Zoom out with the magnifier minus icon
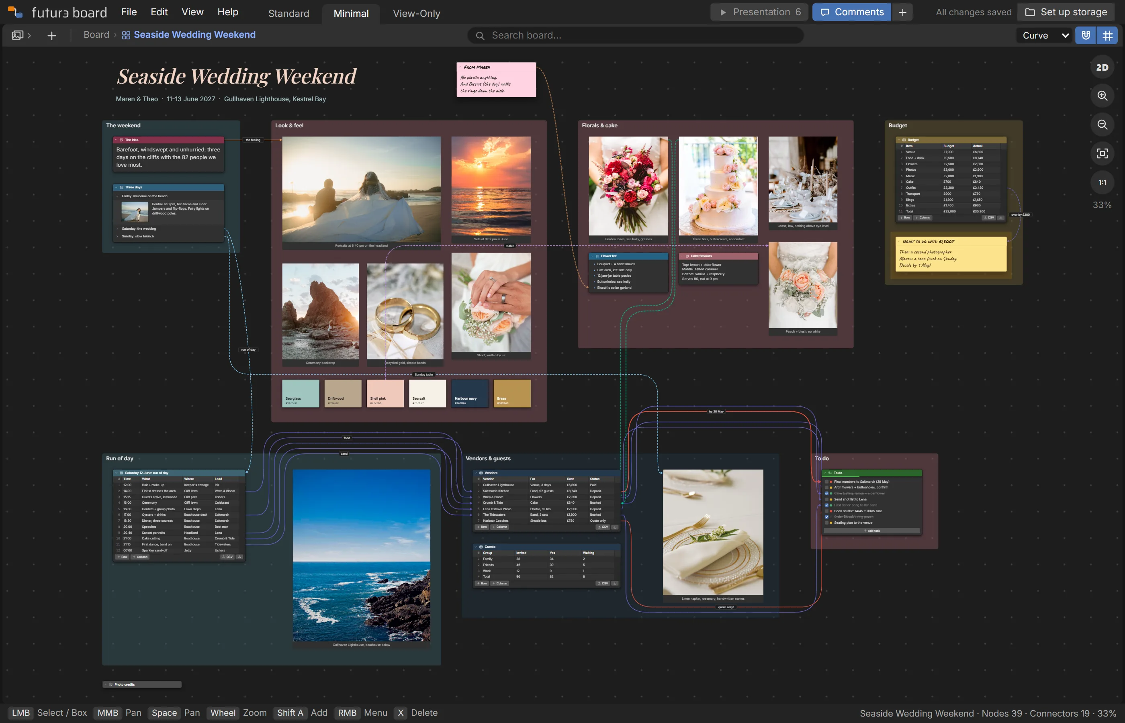The height and width of the screenshot is (723, 1125). tap(1102, 125)
